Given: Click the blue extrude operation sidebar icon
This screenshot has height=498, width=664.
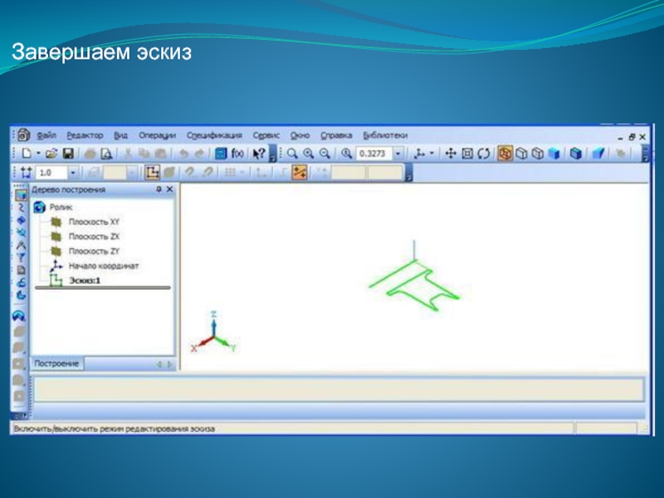Looking at the screenshot, I should click(x=21, y=295).
